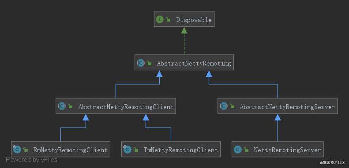Click the lock icon beside AbstractNettyRemotingClient

click(70, 106)
